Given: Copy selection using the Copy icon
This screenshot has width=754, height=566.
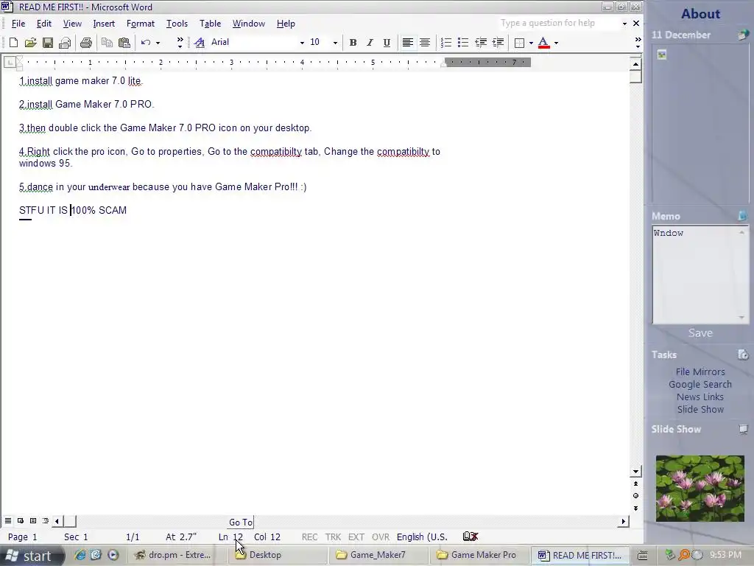Looking at the screenshot, I should [x=107, y=43].
